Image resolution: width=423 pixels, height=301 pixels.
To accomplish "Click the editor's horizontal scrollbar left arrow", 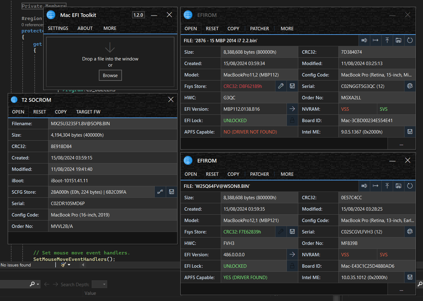I will click(x=83, y=265).
